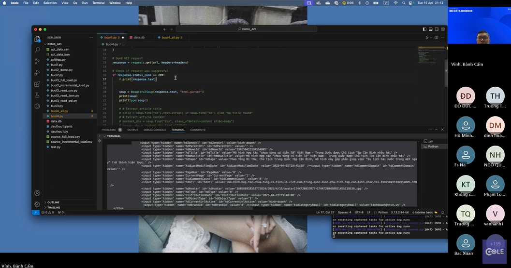The width and height of the screenshot is (511, 268).
Task: Click UTF-8 encoding in status bar
Action: [359, 213]
